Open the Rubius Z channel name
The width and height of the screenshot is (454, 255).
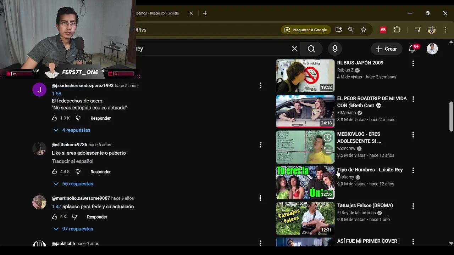[x=345, y=70]
